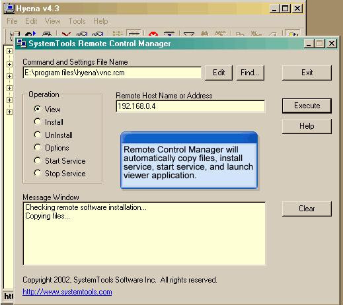Expand the bottom tree node in Hyena
The height and width of the screenshot is (305, 343).
click(9, 112)
